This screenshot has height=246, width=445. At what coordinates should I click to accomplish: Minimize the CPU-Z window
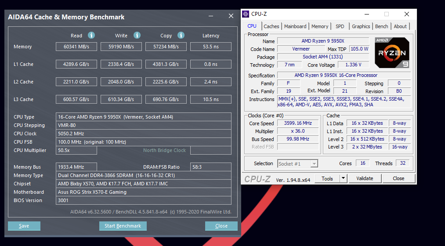367,14
